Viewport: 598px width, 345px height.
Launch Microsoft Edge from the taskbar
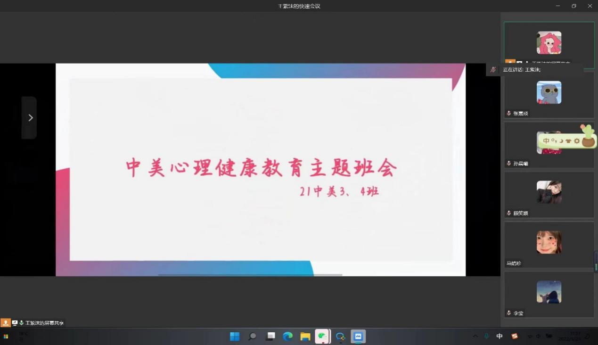pyautogui.click(x=287, y=337)
